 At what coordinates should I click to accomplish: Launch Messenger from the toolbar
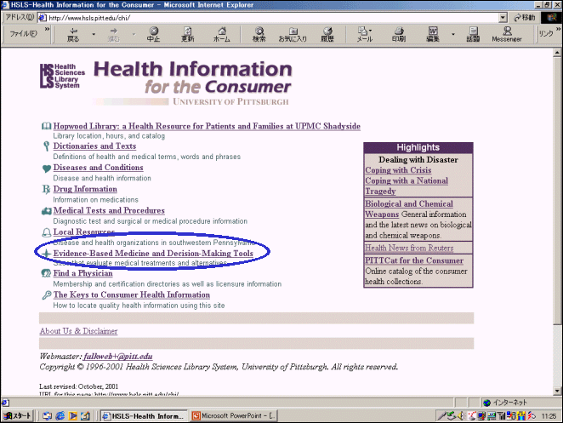[506, 34]
